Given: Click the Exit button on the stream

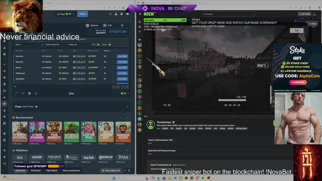Looking at the screenshot, I should coord(297,30).
